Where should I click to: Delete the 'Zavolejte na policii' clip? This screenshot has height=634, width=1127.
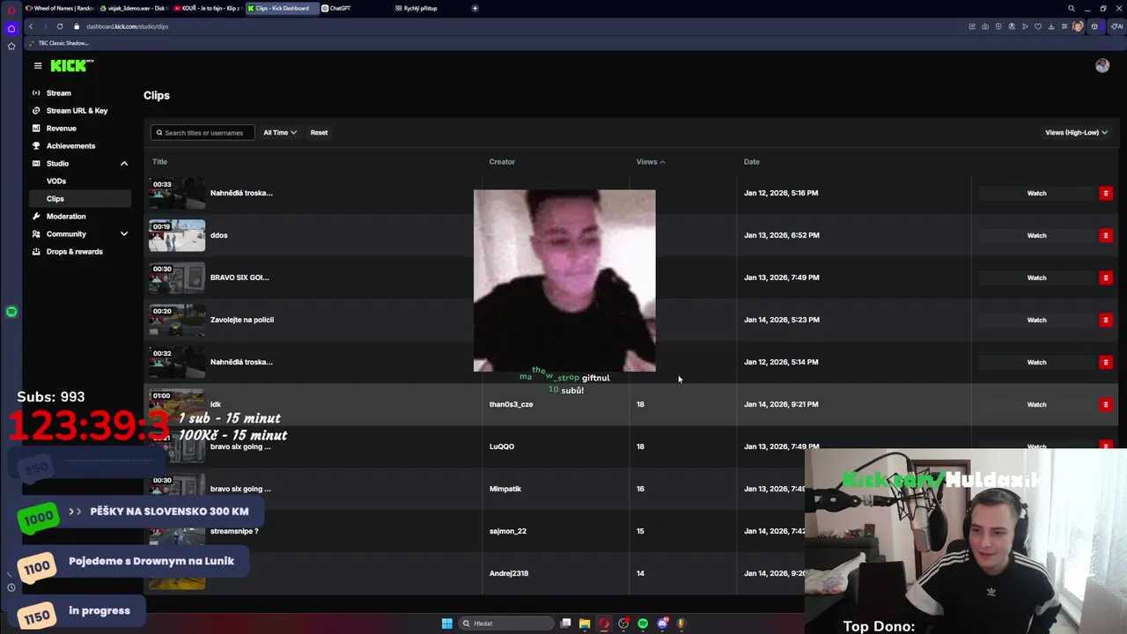coord(1106,320)
